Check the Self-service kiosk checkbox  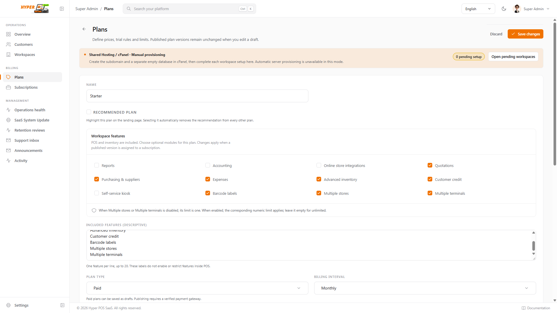pyautogui.click(x=97, y=193)
